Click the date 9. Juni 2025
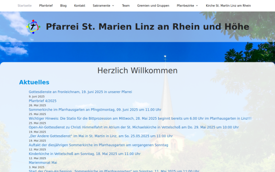Screen dimensions: 275x172 pyautogui.click(x=37, y=96)
